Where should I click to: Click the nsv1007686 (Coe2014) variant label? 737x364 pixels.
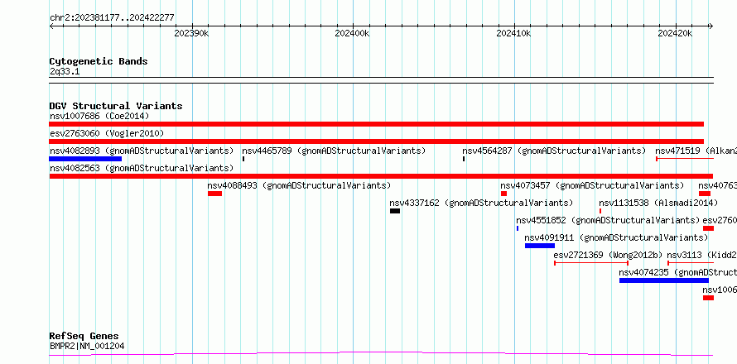click(x=99, y=116)
